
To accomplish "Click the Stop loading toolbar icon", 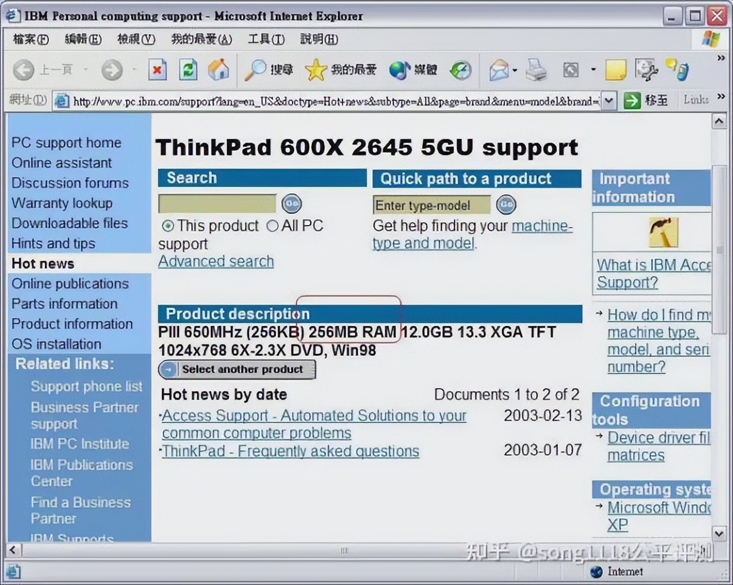I will [x=158, y=70].
